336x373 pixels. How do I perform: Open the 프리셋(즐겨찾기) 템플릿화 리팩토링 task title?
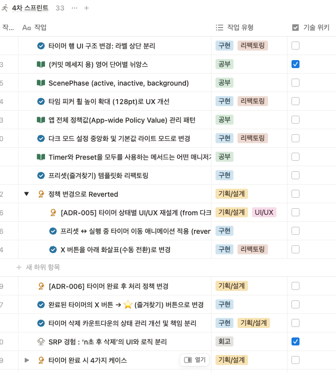(98, 176)
